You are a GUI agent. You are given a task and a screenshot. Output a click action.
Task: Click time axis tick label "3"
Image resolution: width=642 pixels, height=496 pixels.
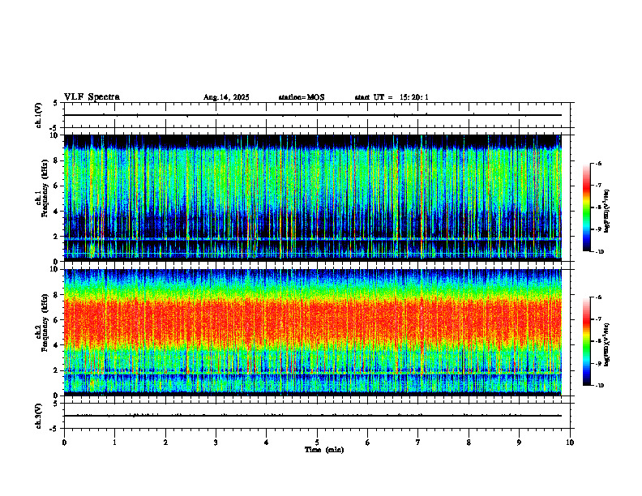pos(216,443)
